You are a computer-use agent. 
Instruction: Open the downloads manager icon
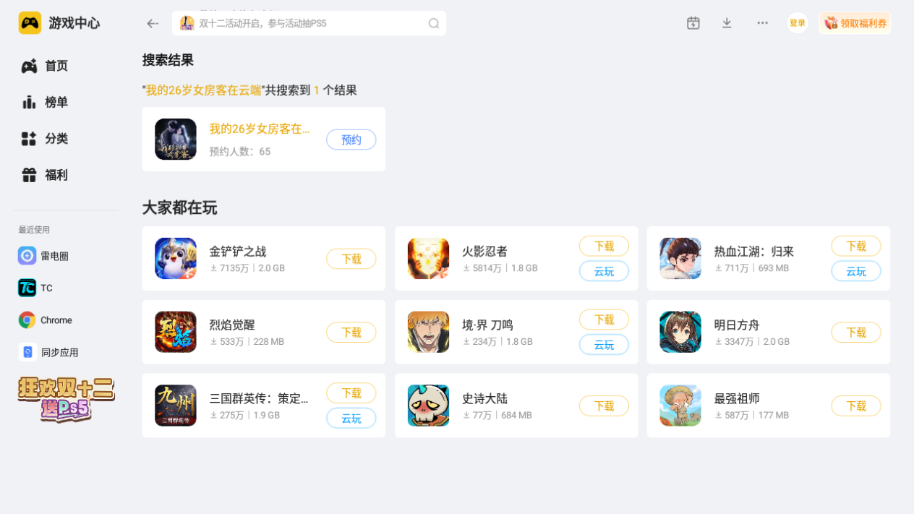pos(727,23)
